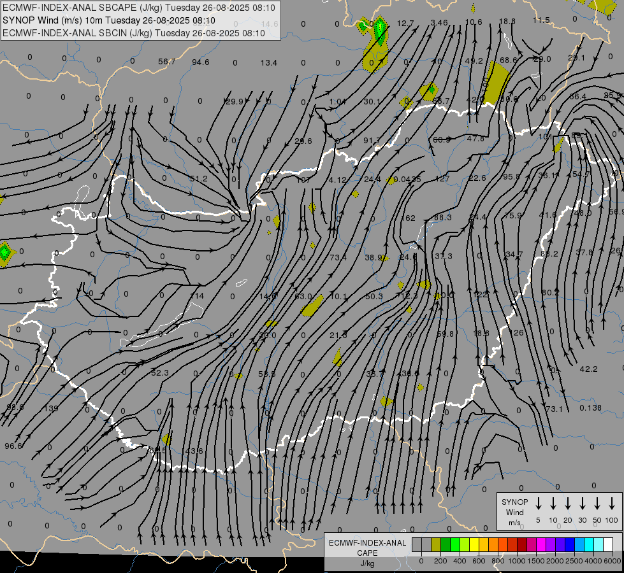
Task: Click the map value 91.7
Action: click(x=372, y=140)
